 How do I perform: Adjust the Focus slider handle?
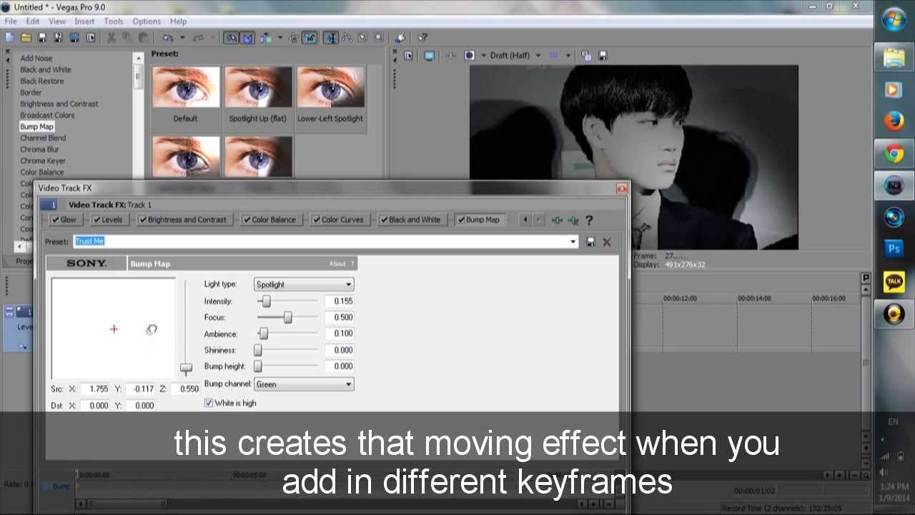pyautogui.click(x=287, y=317)
